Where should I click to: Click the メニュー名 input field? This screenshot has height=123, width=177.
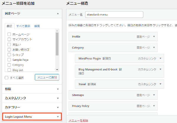(x=114, y=14)
